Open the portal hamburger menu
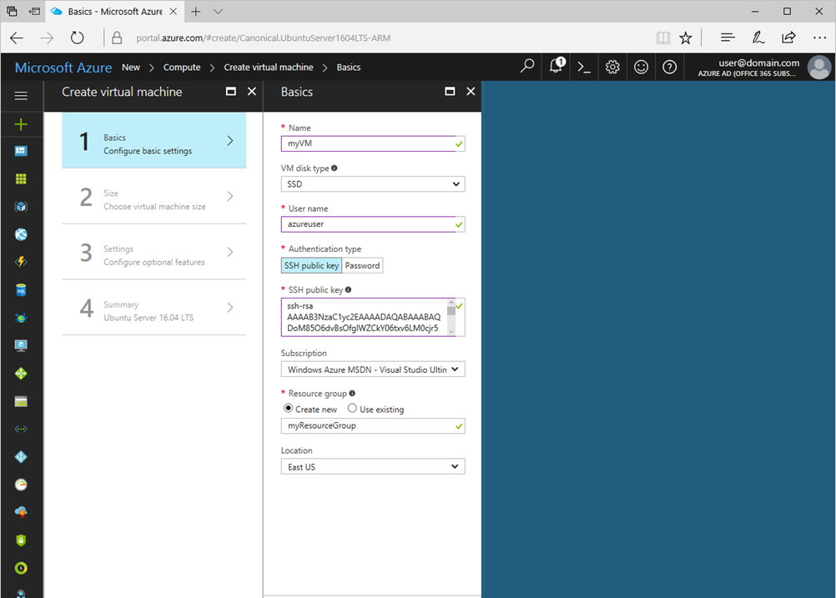 point(21,95)
